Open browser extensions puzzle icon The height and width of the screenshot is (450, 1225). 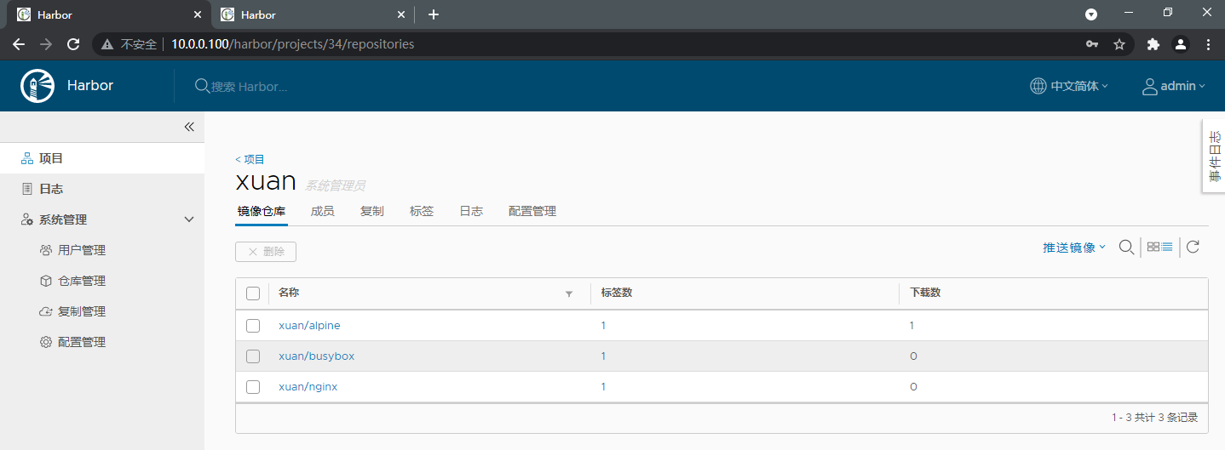click(1153, 44)
